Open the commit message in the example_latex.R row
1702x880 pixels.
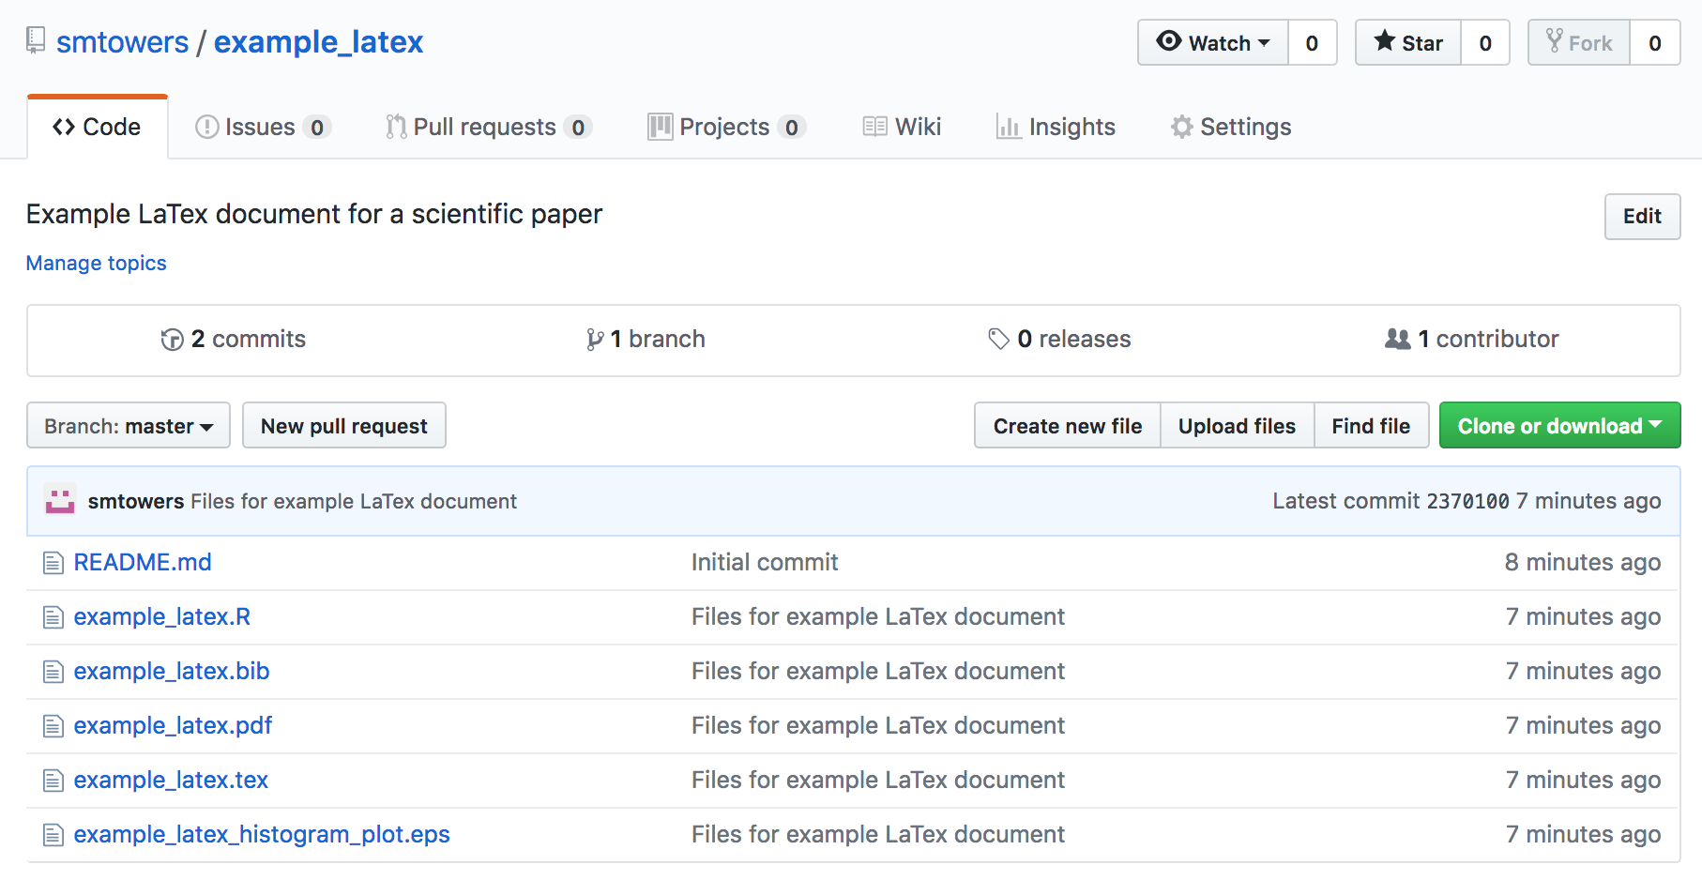tap(878, 617)
